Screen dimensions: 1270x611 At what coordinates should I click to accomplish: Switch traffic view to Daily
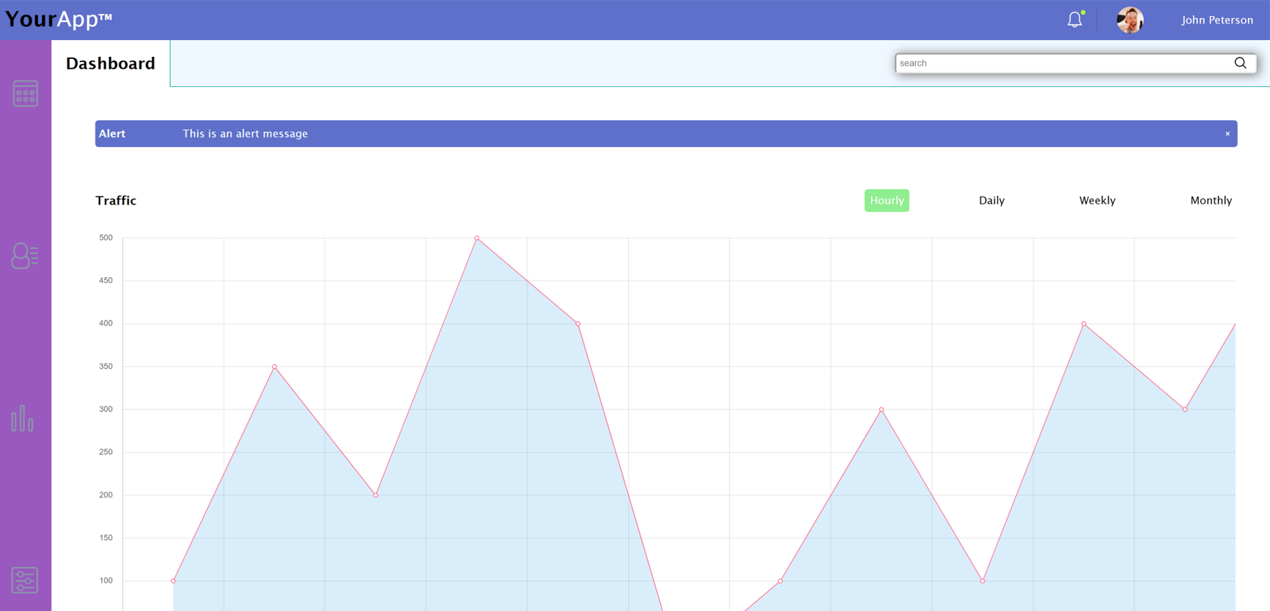pyautogui.click(x=992, y=200)
